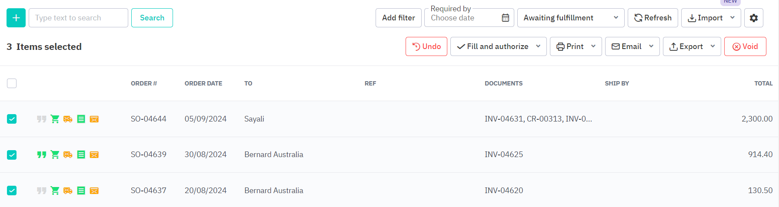Expand the Fill and authorize dropdown
This screenshot has height=207, width=779.
pyautogui.click(x=538, y=46)
